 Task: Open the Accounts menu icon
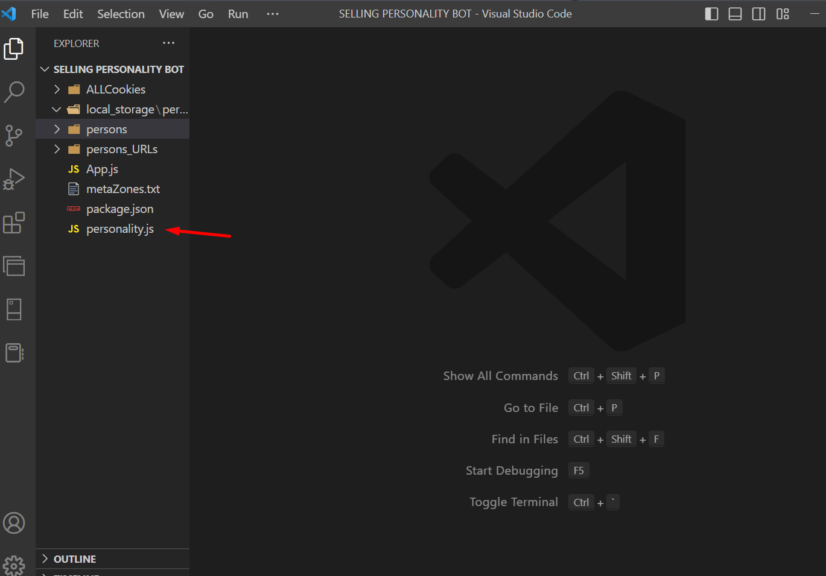pos(14,523)
